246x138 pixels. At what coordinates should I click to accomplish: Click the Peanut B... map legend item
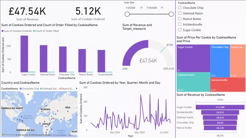coord(66,89)
